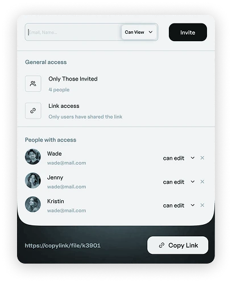Click the Invite button
This screenshot has width=232, height=283.
point(188,33)
